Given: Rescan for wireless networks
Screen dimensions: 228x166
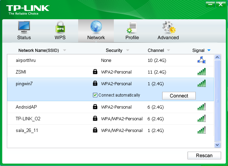Looking at the screenshot, I should coord(204,155).
